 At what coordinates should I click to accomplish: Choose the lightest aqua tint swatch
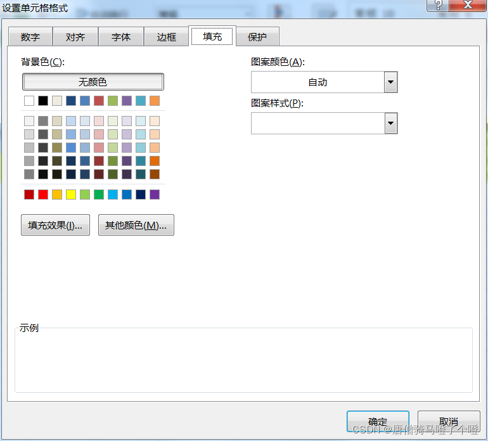click(141, 121)
